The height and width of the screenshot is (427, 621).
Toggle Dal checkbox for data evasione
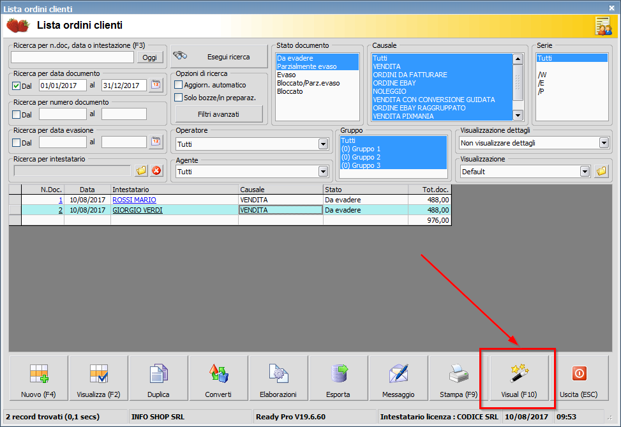(x=16, y=142)
